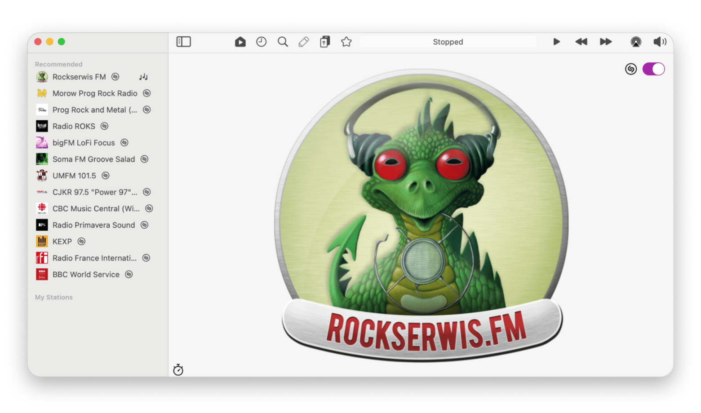Turn off the purple Shazam toggle switch

coord(653,69)
